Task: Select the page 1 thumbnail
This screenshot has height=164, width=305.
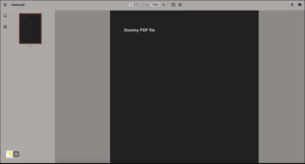Action: click(30, 29)
